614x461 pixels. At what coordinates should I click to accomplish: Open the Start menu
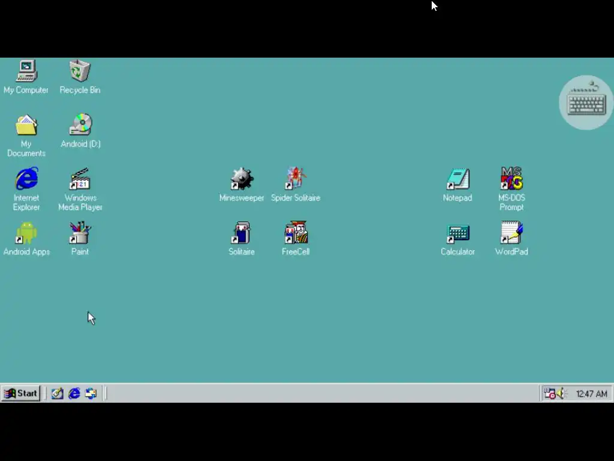(x=21, y=393)
